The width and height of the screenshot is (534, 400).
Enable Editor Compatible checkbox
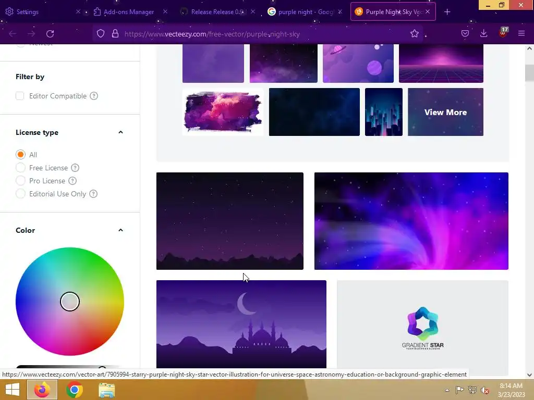point(20,96)
